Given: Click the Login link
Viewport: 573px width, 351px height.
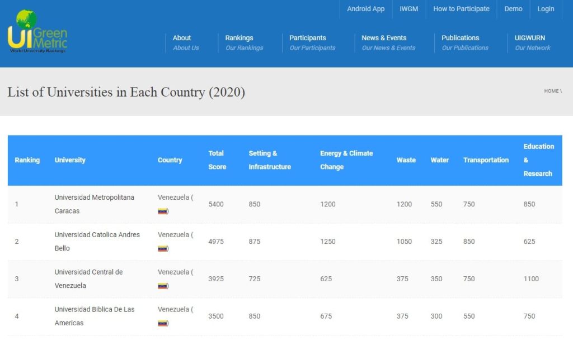Looking at the screenshot, I should tap(546, 9).
